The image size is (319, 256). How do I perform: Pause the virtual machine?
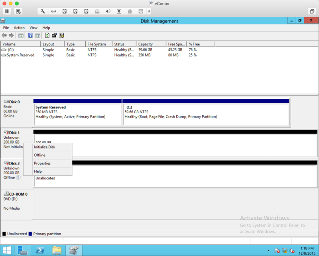click(7, 11)
